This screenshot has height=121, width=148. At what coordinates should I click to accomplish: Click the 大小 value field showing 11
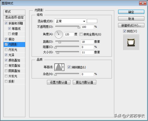pos(87,52)
